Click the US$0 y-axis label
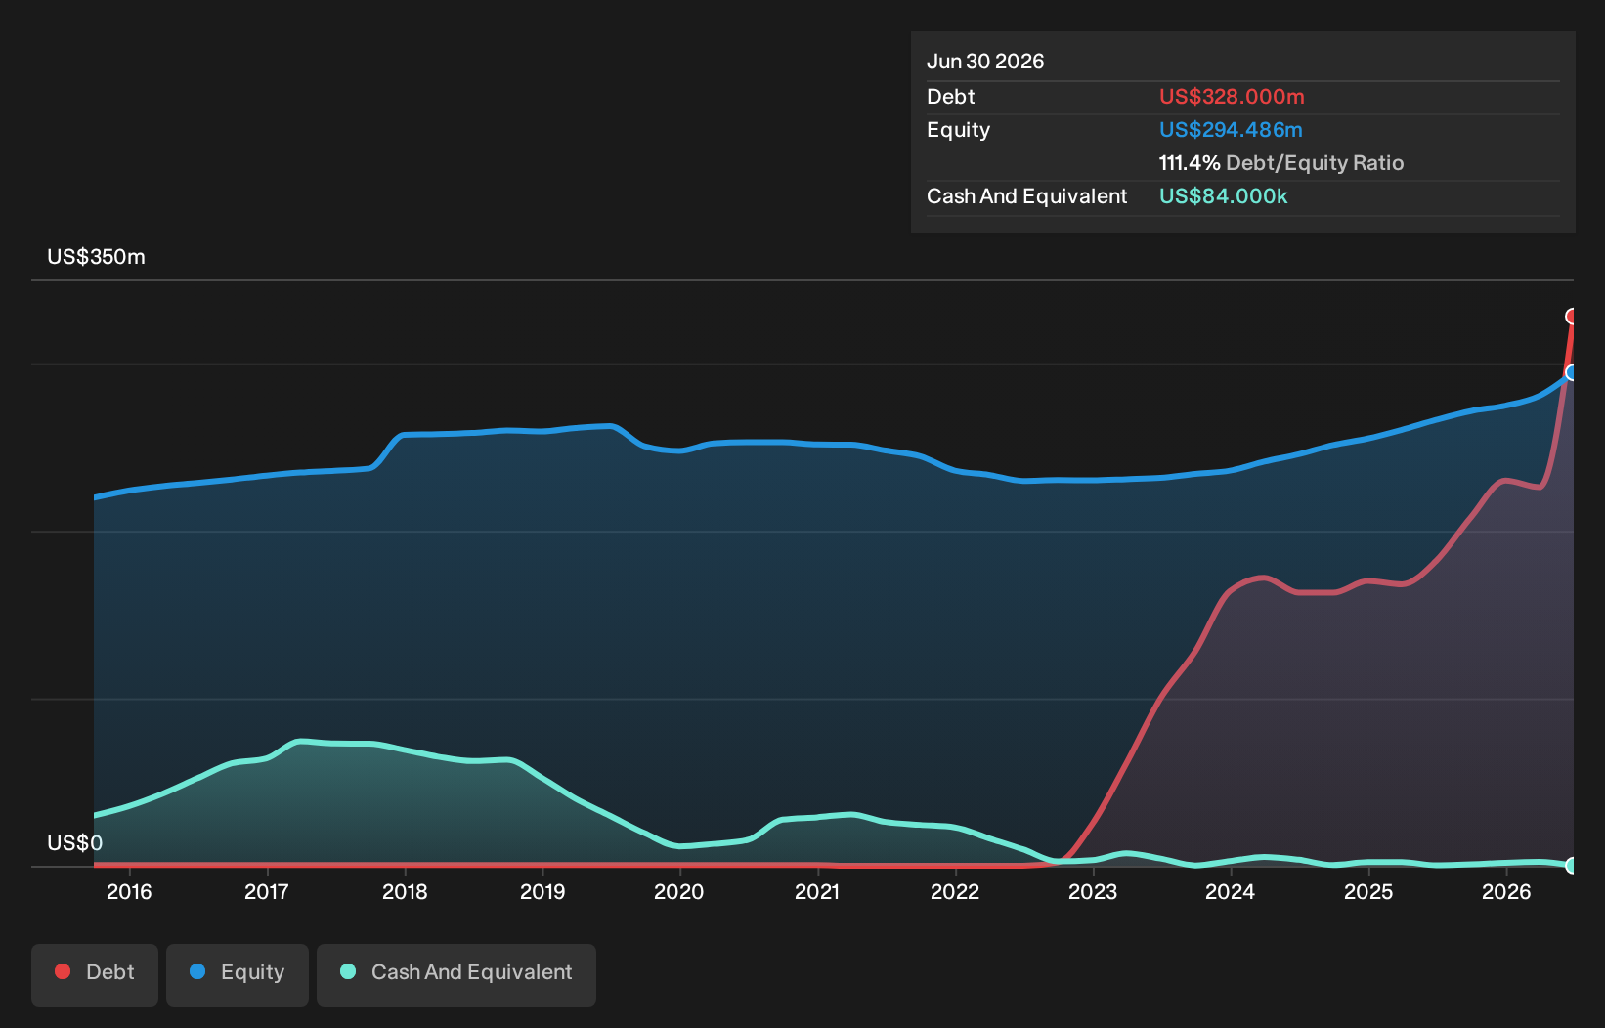The width and height of the screenshot is (1605, 1028). point(74,843)
